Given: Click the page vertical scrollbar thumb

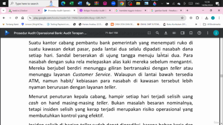Looking at the screenshot, I should click(x=221, y=76).
